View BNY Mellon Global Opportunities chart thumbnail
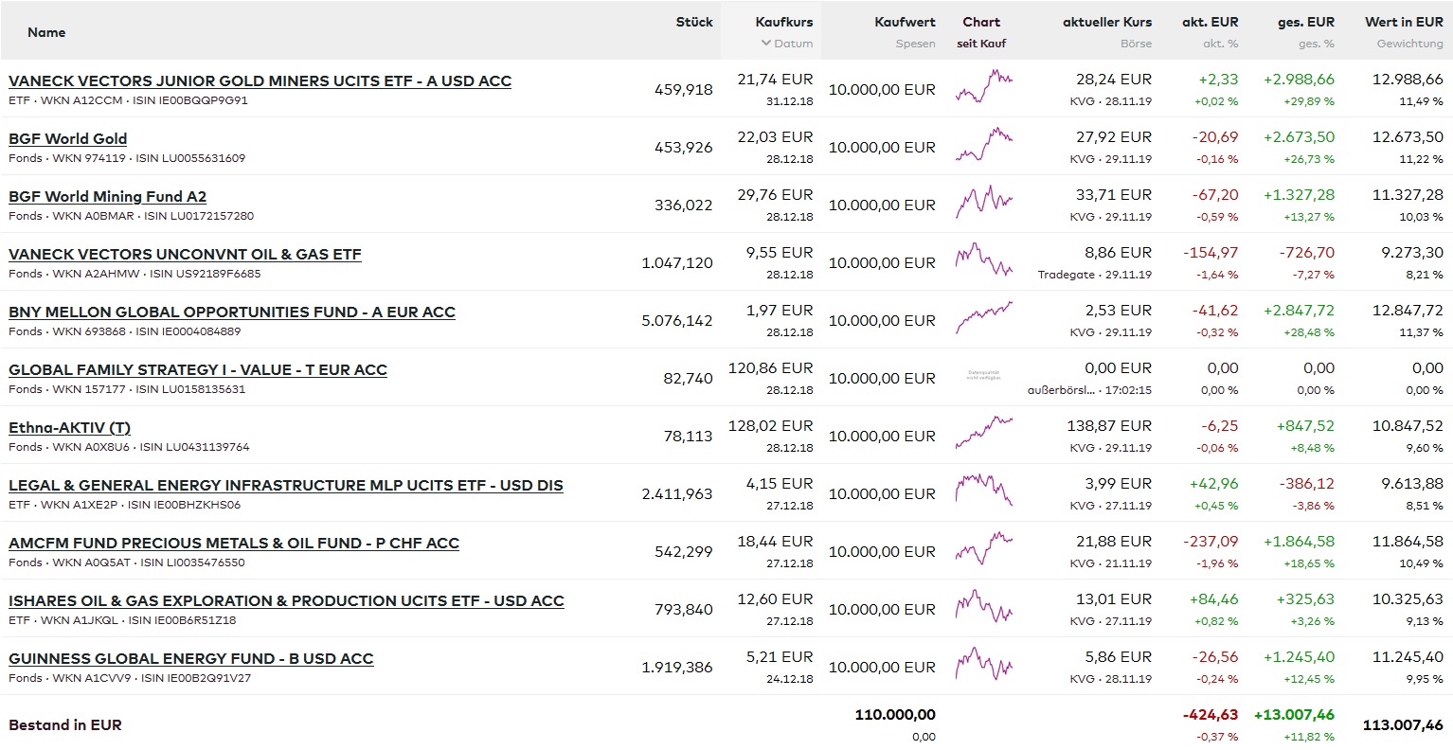 pyautogui.click(x=984, y=318)
